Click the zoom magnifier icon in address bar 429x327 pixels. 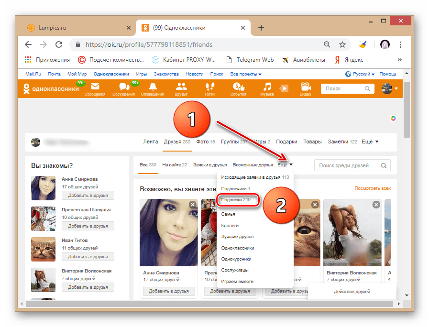click(x=327, y=44)
